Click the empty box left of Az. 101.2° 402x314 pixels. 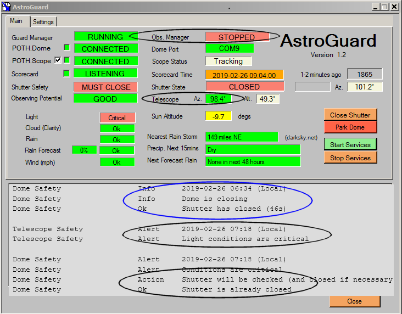coord(312,87)
